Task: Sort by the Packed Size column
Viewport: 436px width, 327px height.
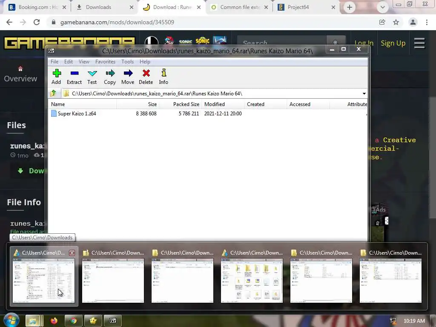Action: (x=181, y=104)
